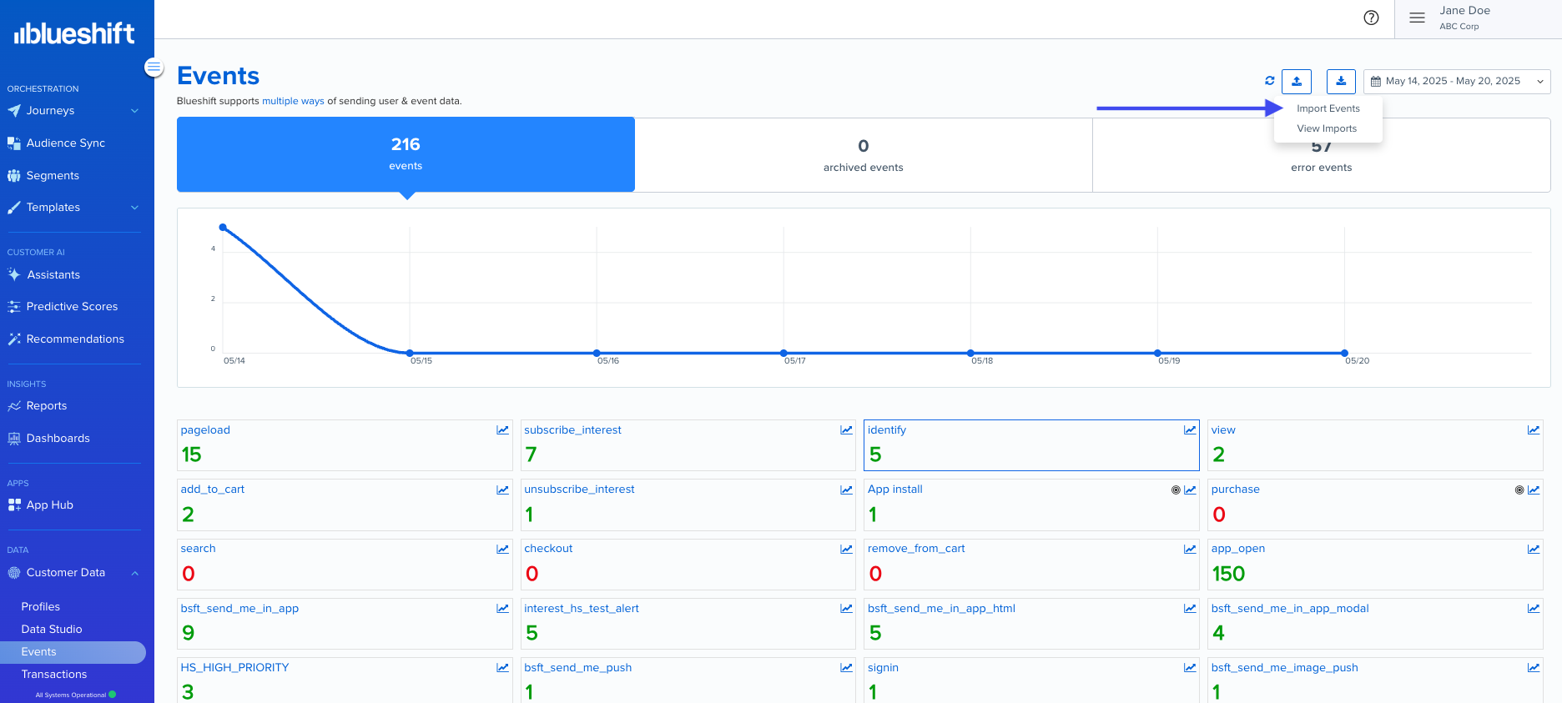
Task: Open Audience Sync in sidebar
Action: (65, 143)
